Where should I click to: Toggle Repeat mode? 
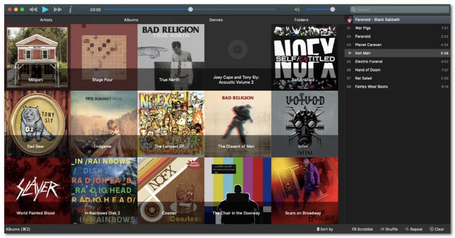click(x=414, y=229)
